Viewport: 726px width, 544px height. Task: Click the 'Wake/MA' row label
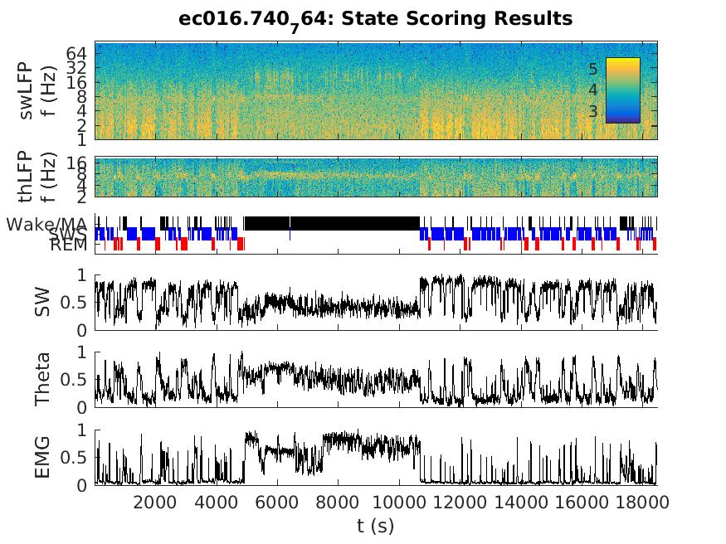click(x=46, y=224)
